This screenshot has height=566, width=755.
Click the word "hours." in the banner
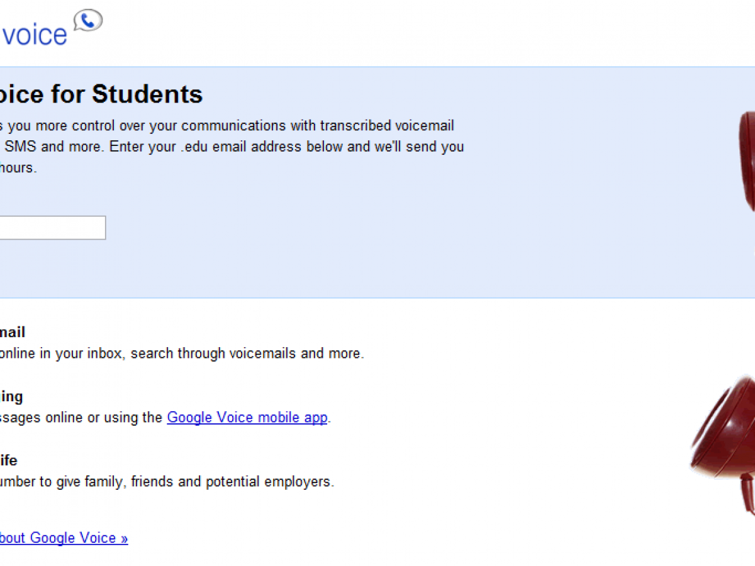19,169
